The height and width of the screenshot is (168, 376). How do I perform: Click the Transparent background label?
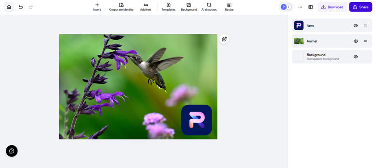pyautogui.click(x=323, y=59)
